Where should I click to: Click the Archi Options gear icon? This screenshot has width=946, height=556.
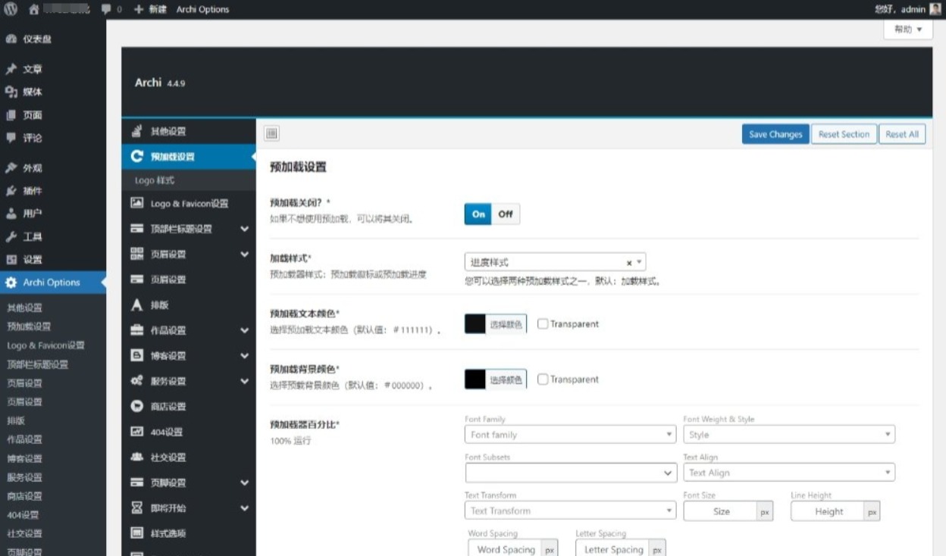(x=11, y=283)
